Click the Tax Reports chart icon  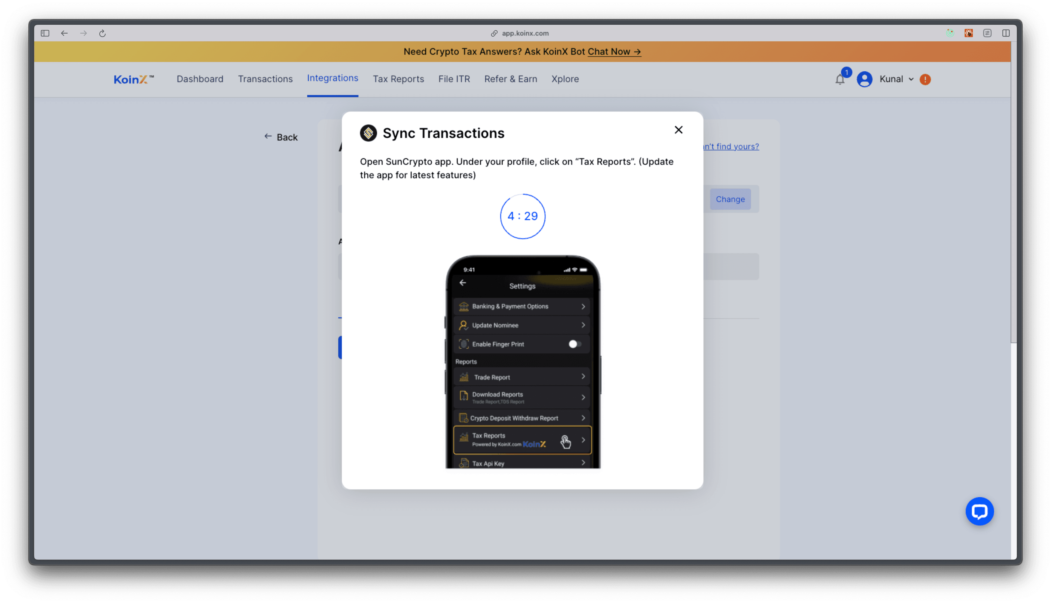(x=464, y=437)
